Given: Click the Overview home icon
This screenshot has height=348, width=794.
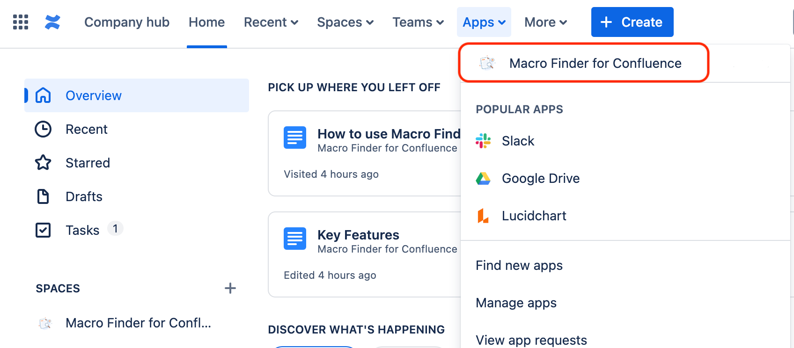Looking at the screenshot, I should tap(43, 95).
